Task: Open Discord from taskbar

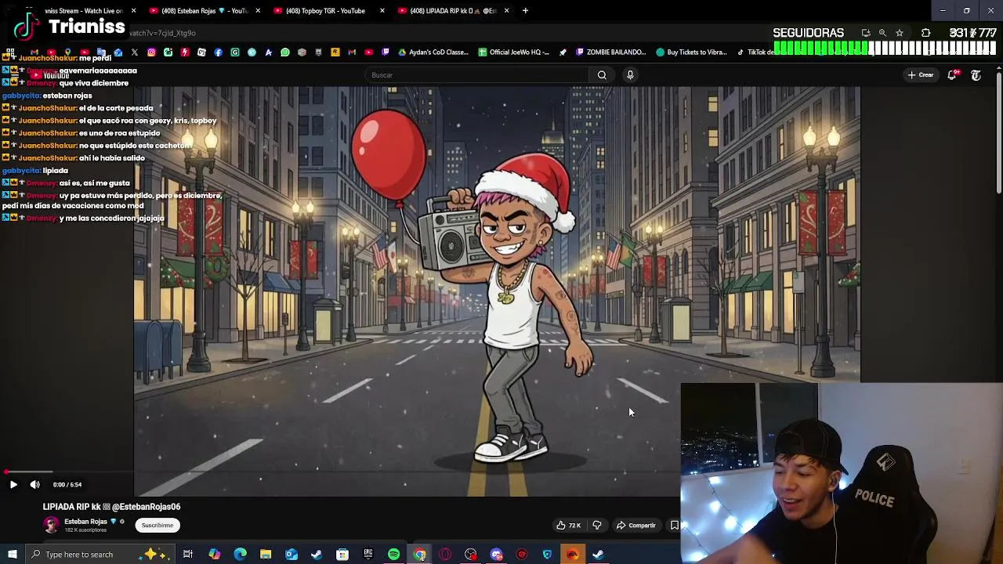Action: point(496,555)
